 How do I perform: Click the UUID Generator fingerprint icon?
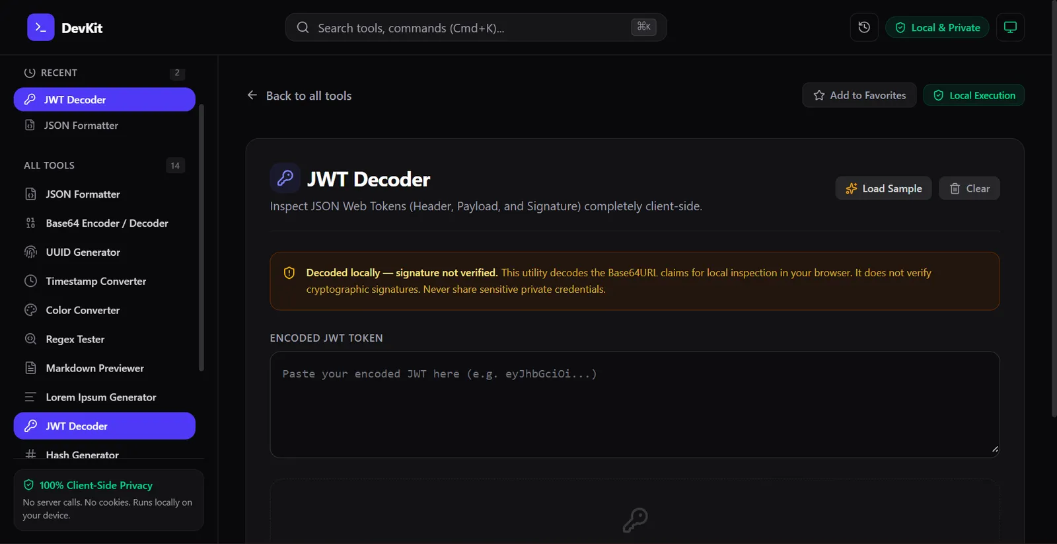[x=30, y=252]
